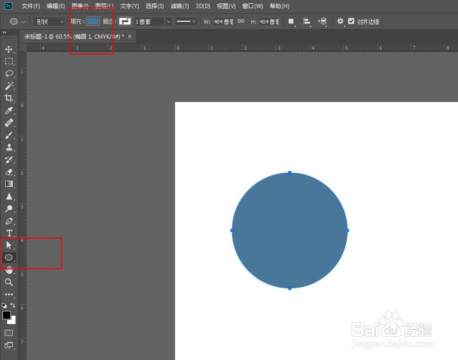Screen dimensions: 458x360
Task: Change screen mode icon
Action: (9, 345)
